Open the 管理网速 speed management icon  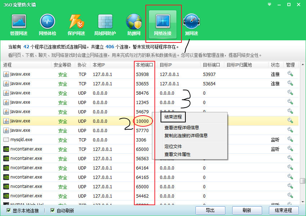(19, 25)
